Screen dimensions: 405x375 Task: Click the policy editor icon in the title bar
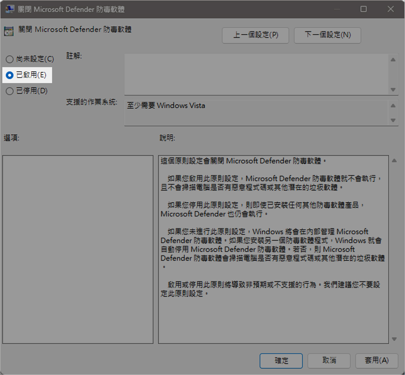pos(10,9)
